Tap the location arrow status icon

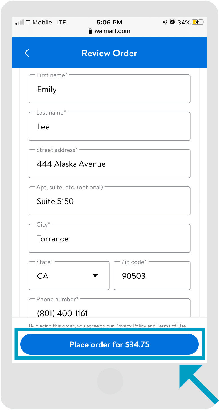coord(165,23)
